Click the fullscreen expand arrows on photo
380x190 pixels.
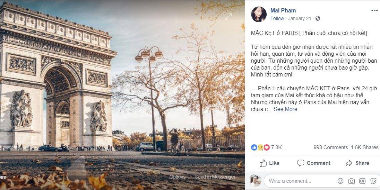228,16
